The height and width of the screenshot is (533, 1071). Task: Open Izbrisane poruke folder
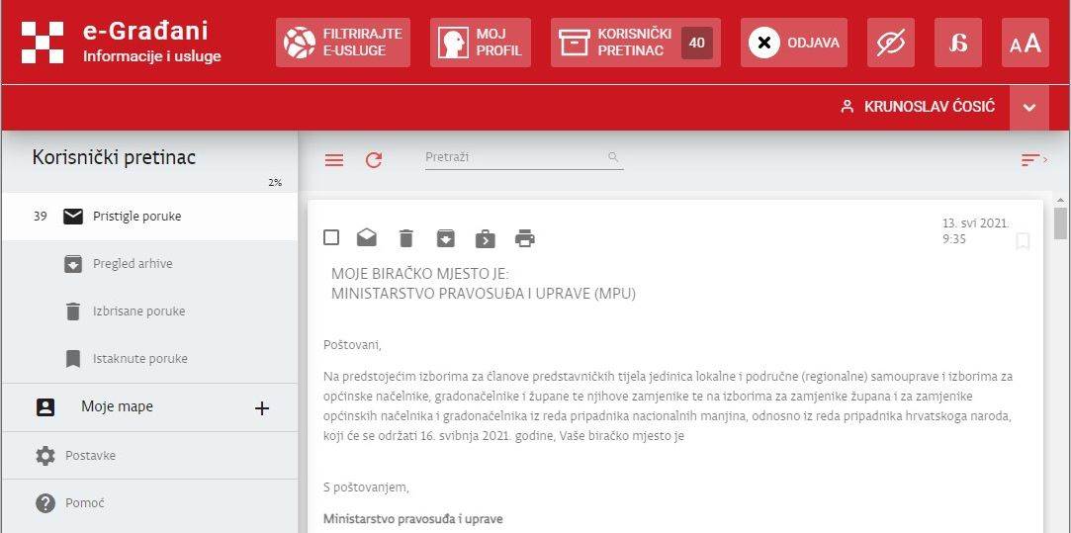[149, 311]
